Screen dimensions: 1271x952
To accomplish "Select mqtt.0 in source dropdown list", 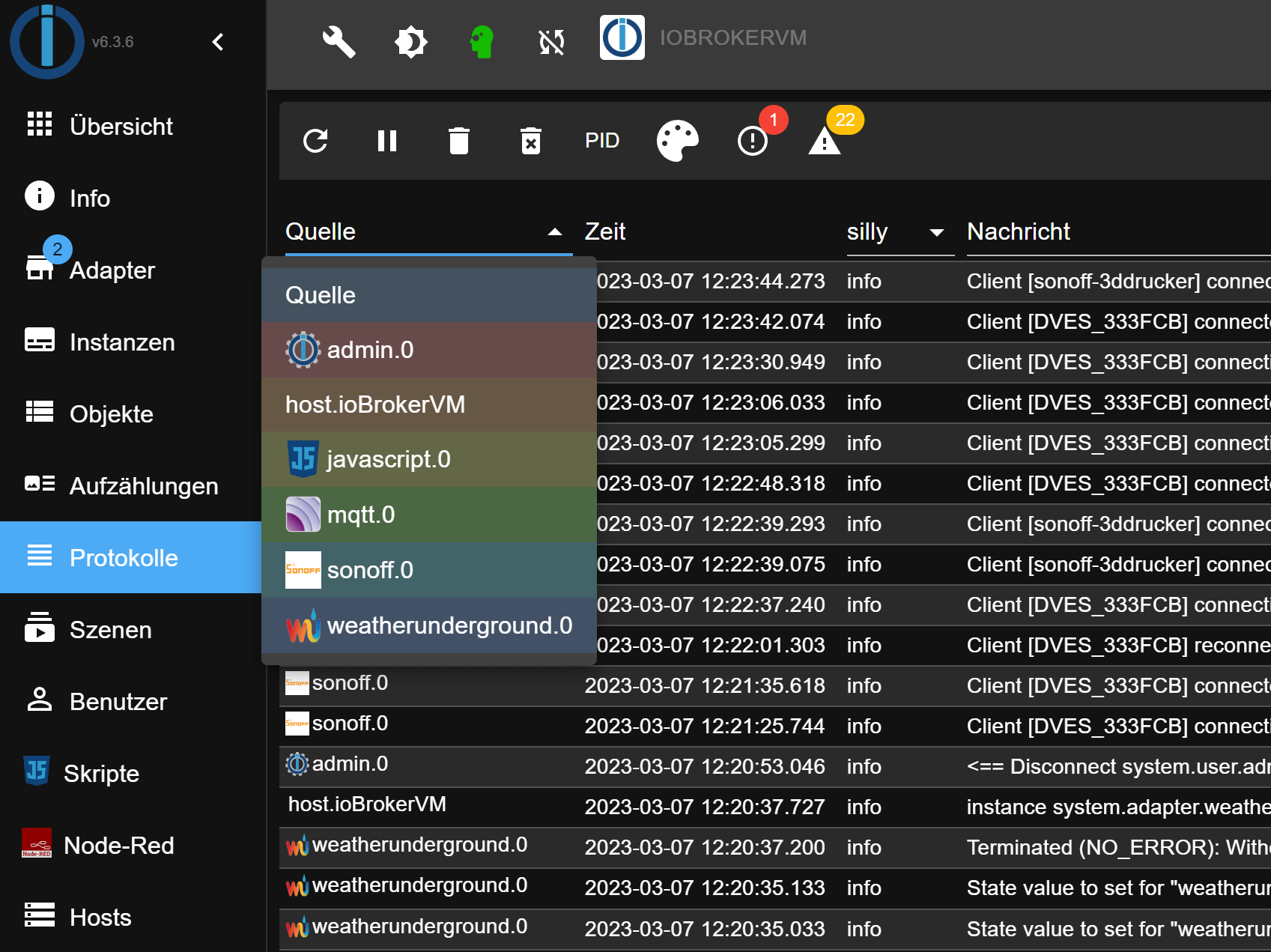I will pyautogui.click(x=428, y=515).
